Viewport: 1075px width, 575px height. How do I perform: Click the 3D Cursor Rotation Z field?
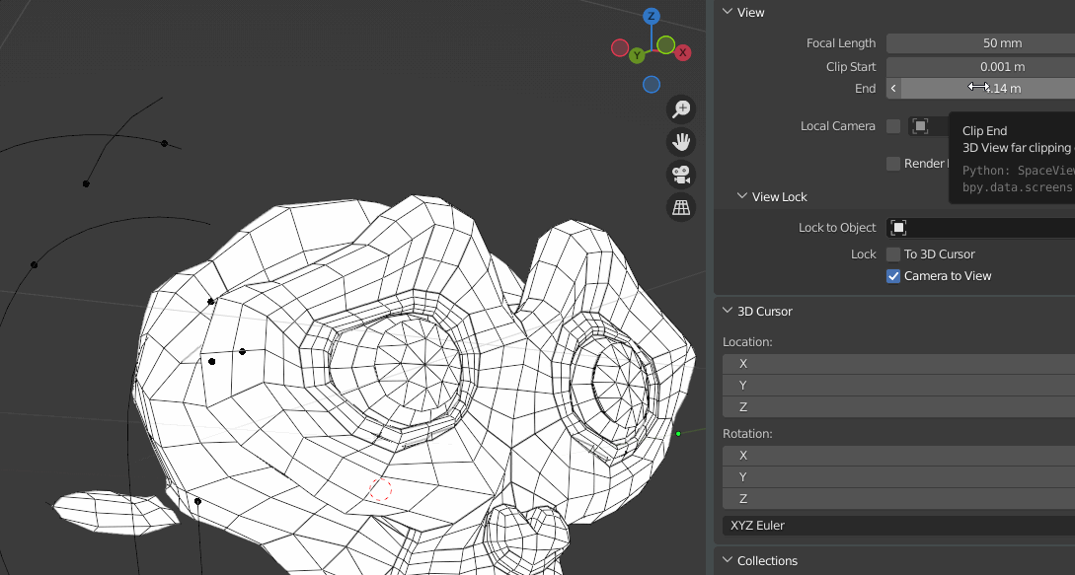click(899, 499)
